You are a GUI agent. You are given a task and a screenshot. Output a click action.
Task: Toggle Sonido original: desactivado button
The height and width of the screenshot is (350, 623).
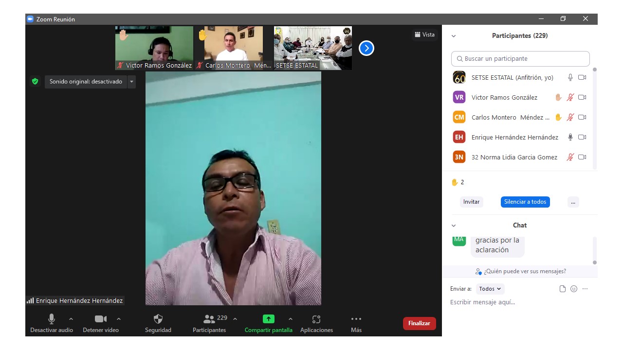86,82
